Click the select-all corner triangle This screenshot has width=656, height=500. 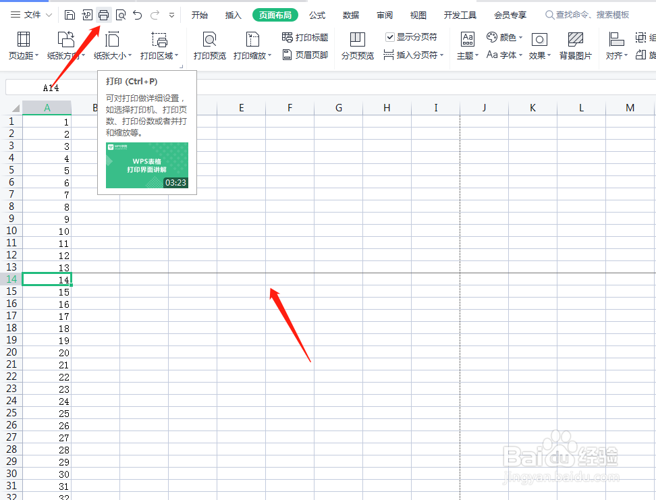[15, 109]
